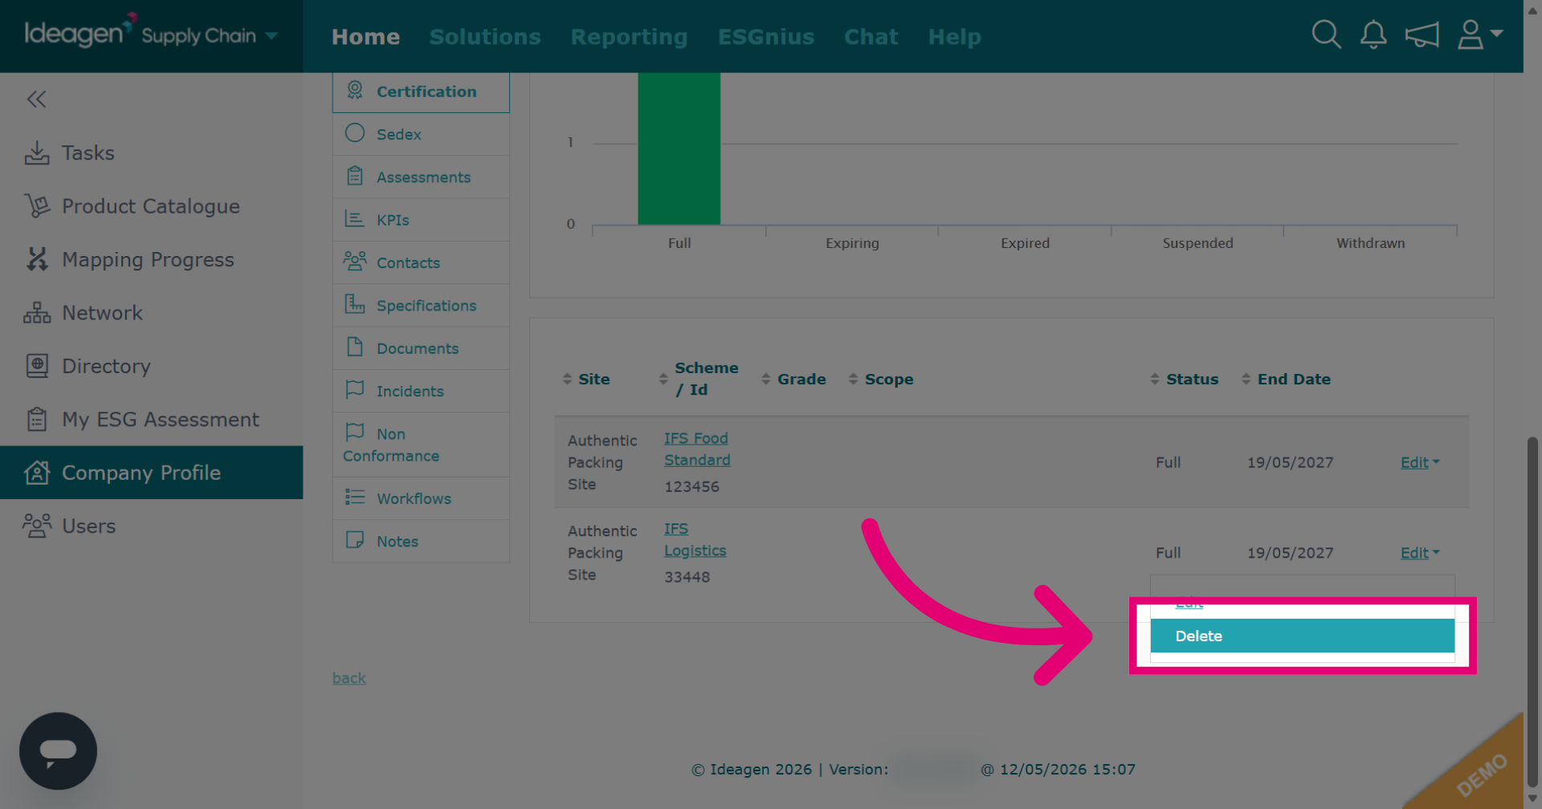This screenshot has width=1542, height=809.
Task: Choose Delete from the dropdown menu
Action: coord(1302,636)
